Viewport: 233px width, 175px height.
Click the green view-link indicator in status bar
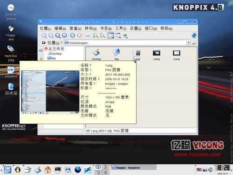point(88,131)
